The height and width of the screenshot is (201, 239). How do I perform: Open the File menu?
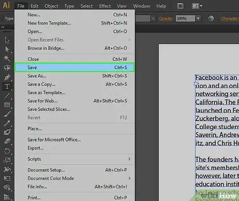21,6
